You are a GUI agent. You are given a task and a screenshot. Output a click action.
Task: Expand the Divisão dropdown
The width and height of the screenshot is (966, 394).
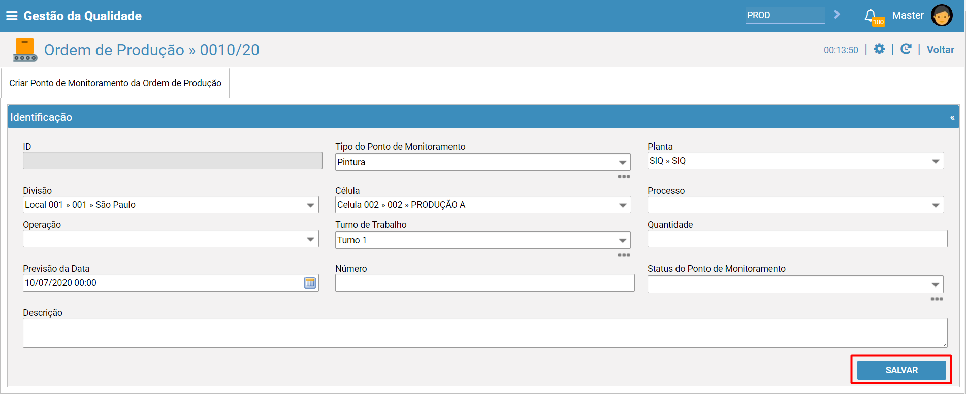tap(310, 205)
